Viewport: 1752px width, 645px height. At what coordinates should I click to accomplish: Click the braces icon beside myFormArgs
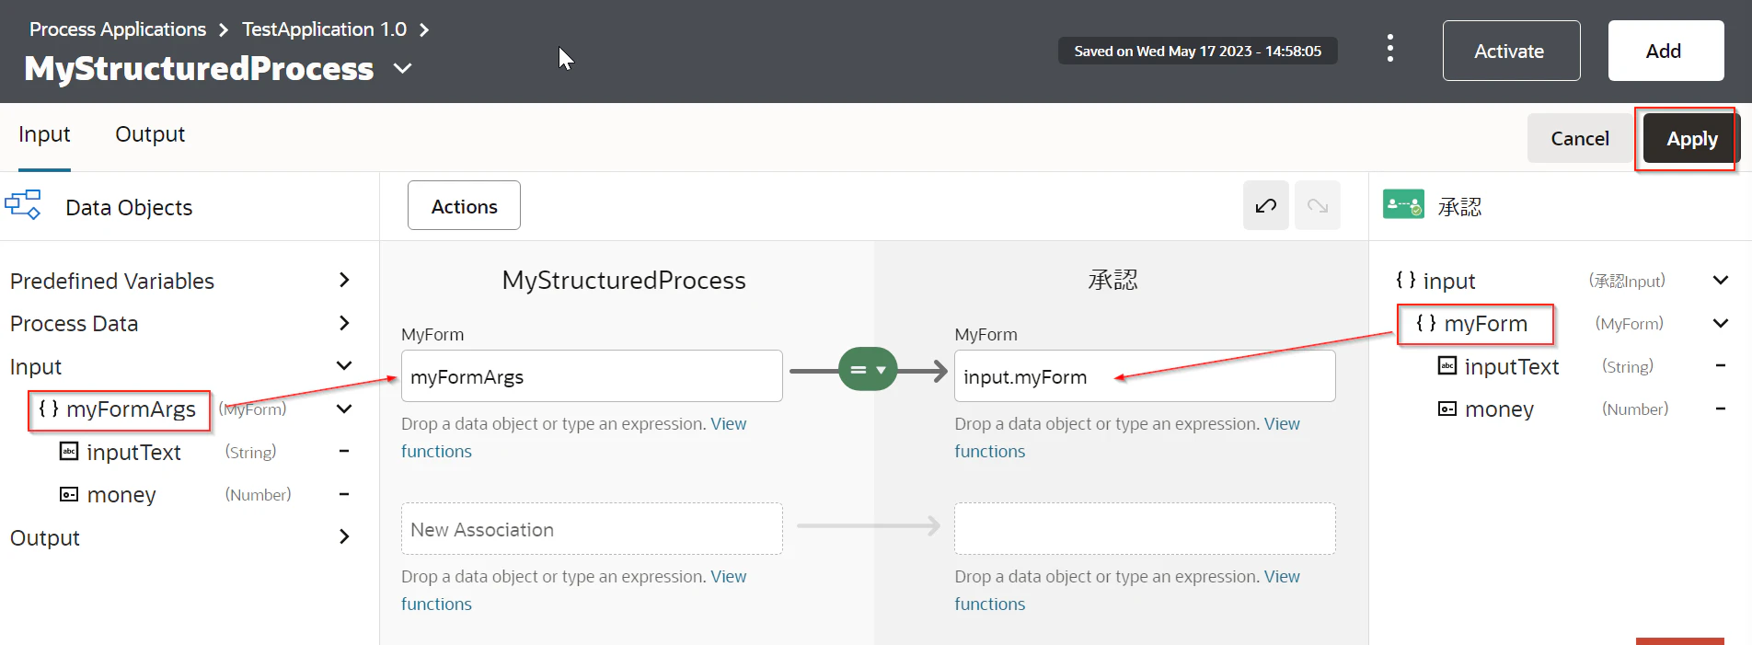pyautogui.click(x=49, y=409)
